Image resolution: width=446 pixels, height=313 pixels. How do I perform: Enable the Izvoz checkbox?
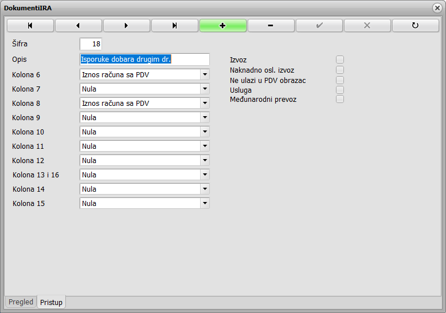[340, 60]
